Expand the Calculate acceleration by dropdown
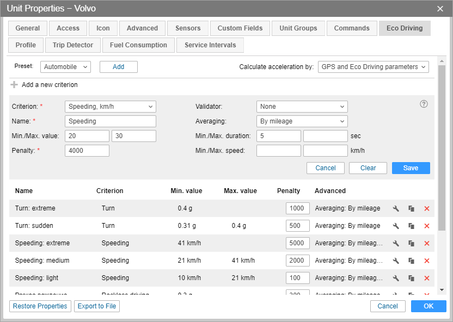The height and width of the screenshot is (322, 453). (373, 67)
